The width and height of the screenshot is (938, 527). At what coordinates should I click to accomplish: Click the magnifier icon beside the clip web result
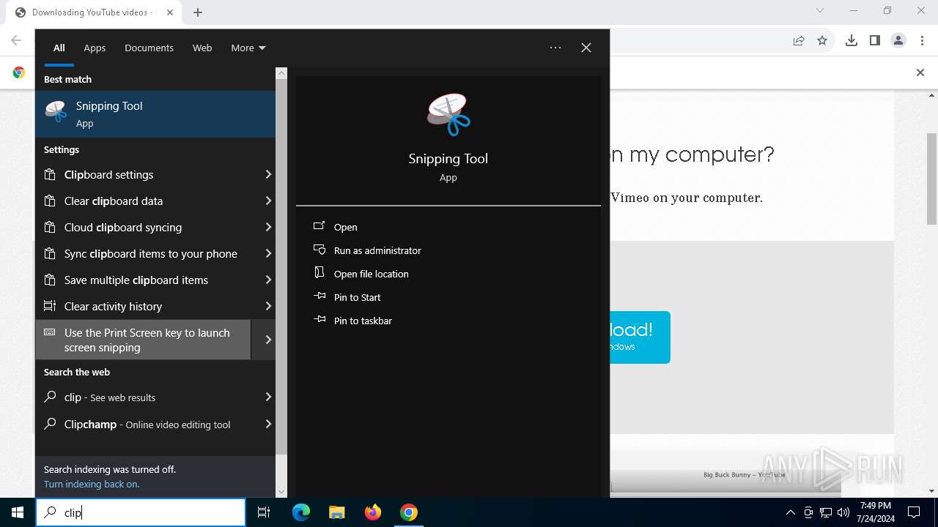click(x=50, y=397)
